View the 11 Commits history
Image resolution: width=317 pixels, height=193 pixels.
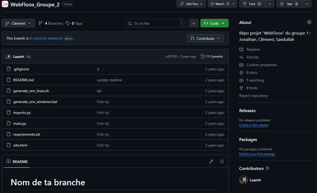pos(212,57)
